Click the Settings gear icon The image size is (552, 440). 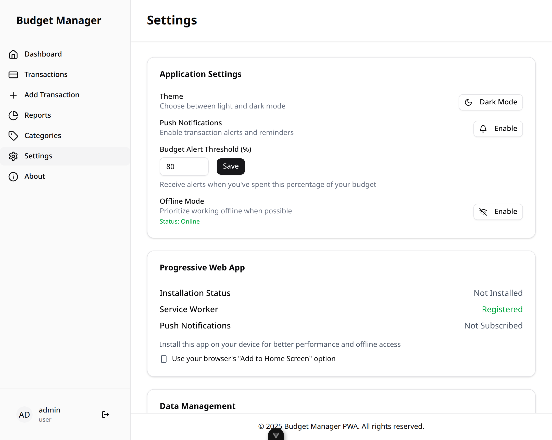coord(13,156)
